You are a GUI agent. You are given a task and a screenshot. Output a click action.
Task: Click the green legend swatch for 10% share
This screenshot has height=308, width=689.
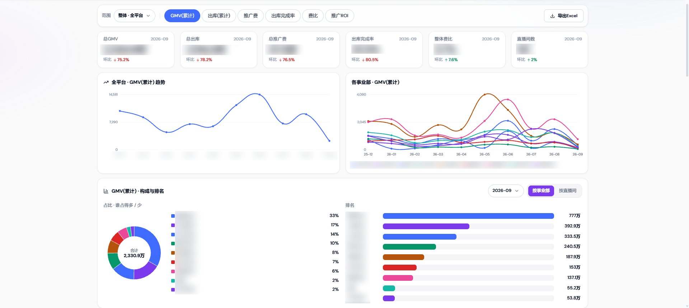pos(173,244)
